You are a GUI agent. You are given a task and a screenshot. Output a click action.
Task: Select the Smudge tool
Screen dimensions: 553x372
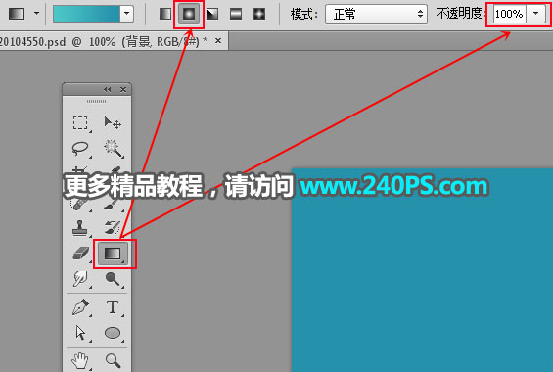coord(80,279)
